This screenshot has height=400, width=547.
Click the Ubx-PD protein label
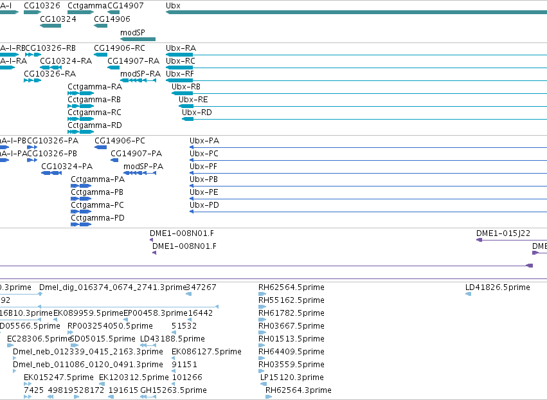[x=204, y=206]
